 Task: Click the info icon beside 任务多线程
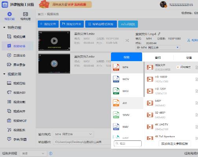(x=51, y=153)
